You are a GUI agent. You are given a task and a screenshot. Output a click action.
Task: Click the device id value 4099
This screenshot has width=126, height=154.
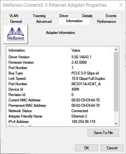pos(75,89)
